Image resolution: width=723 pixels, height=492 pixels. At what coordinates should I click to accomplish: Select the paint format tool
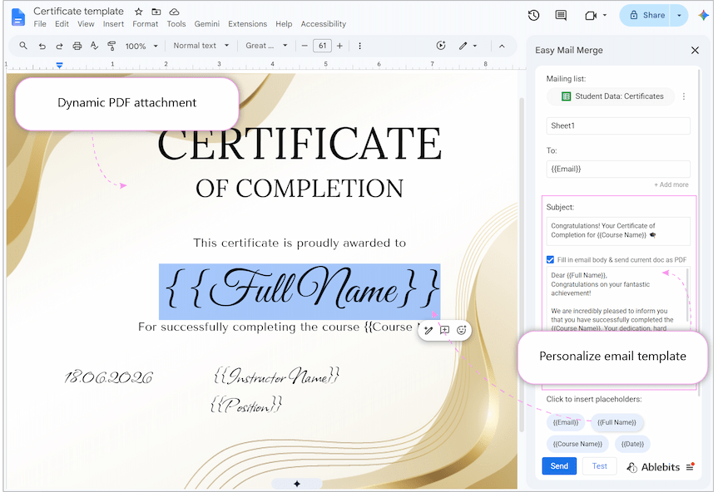111,46
